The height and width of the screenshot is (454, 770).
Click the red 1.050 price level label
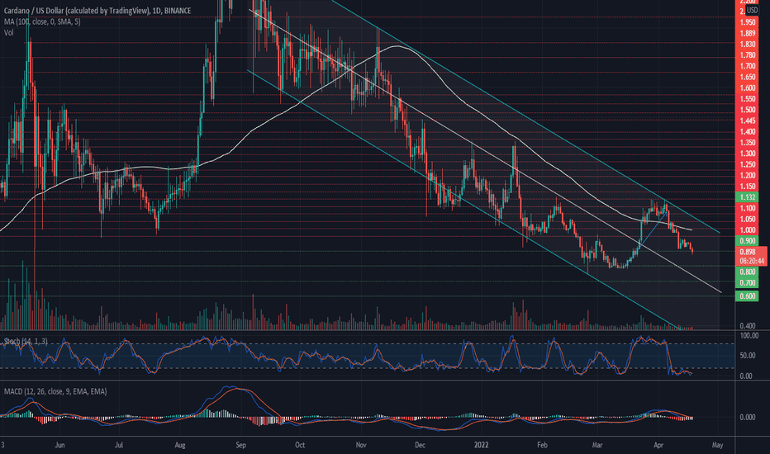click(748, 220)
